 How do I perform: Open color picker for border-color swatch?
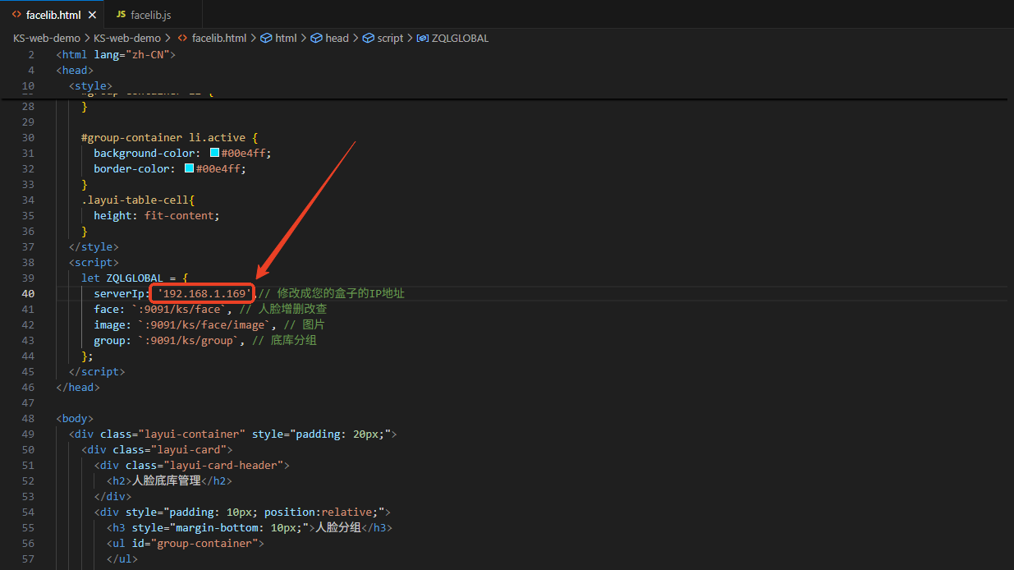(190, 169)
